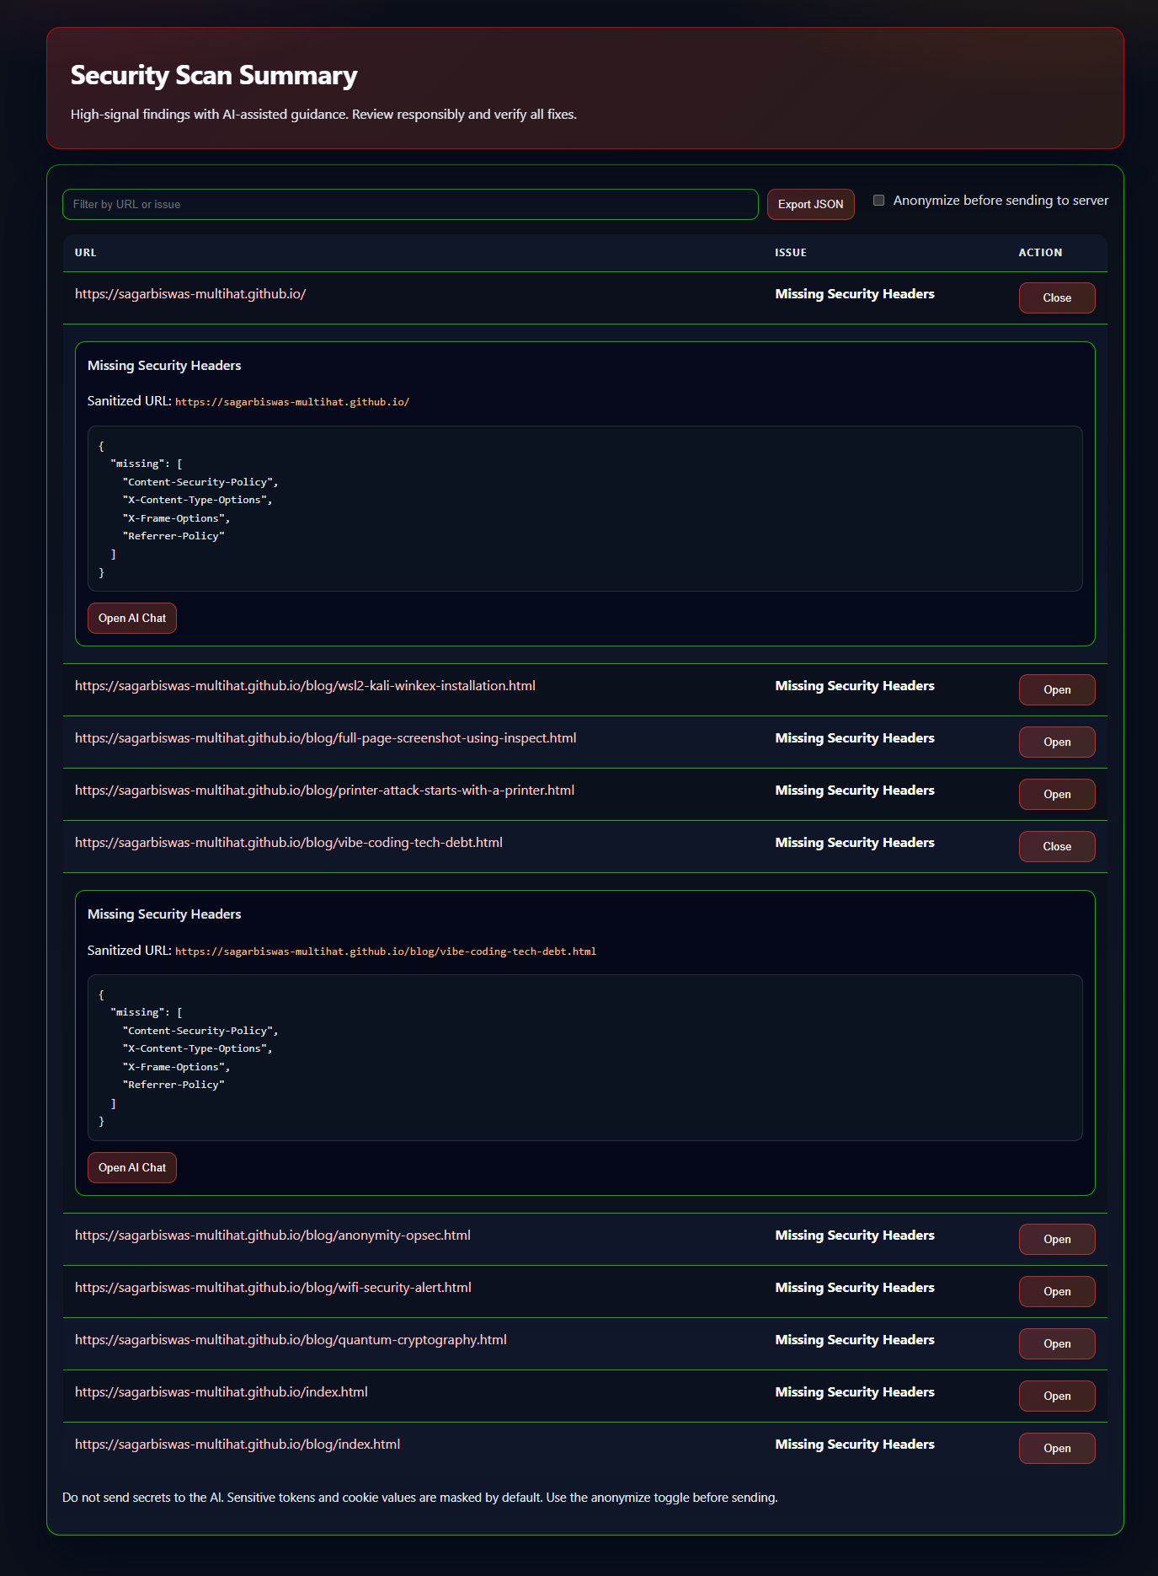Screen dimensions: 1158x1576
Task: Open the index.html finding details
Action: pyautogui.click(x=1057, y=1396)
